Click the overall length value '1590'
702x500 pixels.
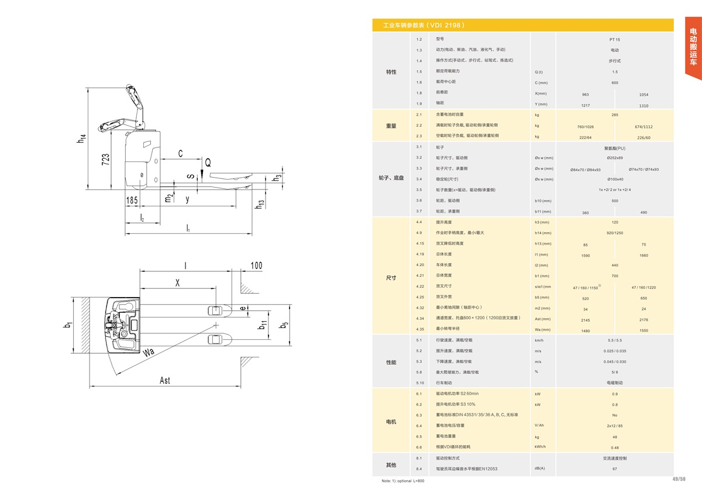(586, 256)
